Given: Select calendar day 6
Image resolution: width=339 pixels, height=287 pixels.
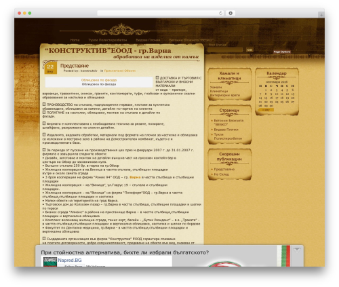Looking at the screenshot, I should 292,90.
